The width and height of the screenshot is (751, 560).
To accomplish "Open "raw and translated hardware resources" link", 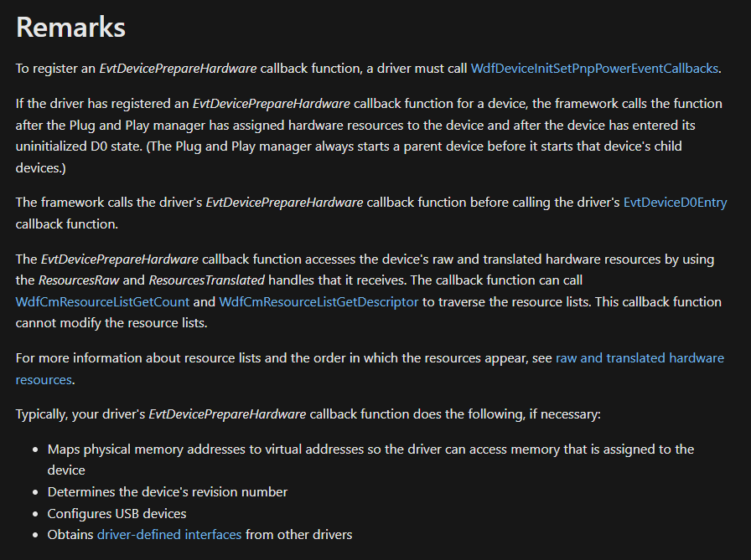I will pos(640,358).
